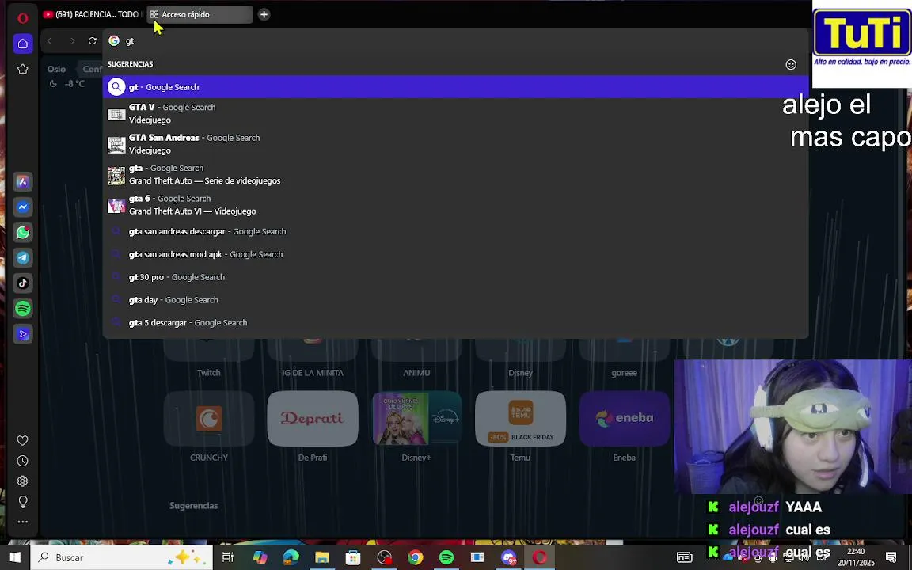Open the Windows notification center icon

click(x=891, y=557)
